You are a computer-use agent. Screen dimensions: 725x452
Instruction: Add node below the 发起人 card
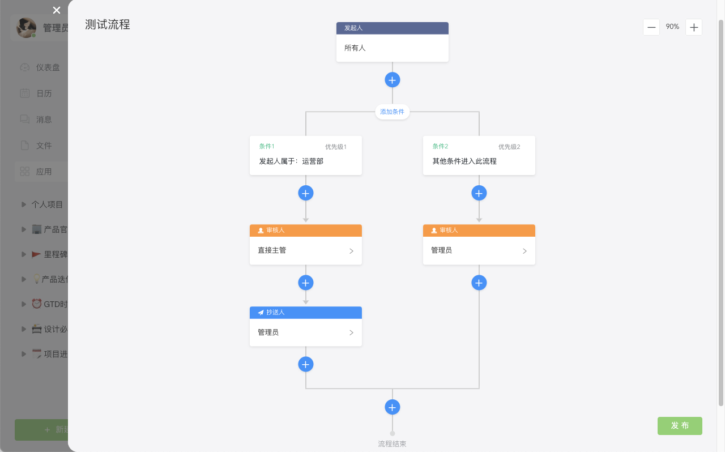(393, 80)
